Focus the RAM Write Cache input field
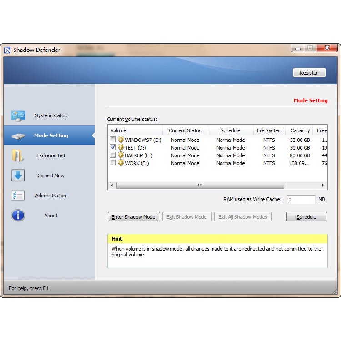The image size is (341, 341). pos(301,200)
